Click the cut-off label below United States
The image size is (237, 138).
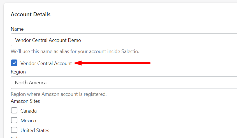click(17, 137)
